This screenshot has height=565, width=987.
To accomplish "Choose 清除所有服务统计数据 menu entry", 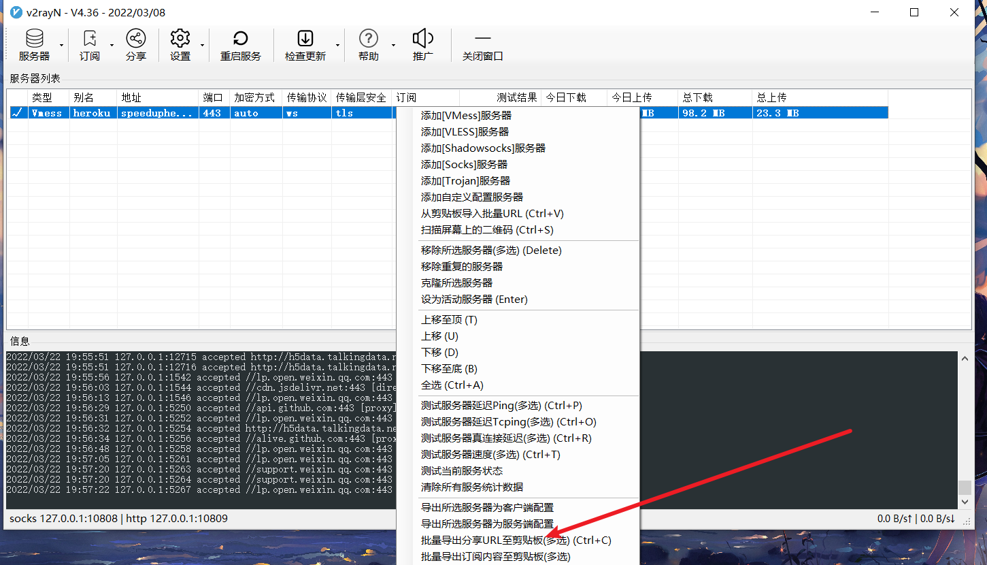I will [x=518, y=487].
